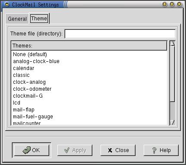Click the maximize window title bar icon
Screen dimensions: 186x165
tap(172, 4)
